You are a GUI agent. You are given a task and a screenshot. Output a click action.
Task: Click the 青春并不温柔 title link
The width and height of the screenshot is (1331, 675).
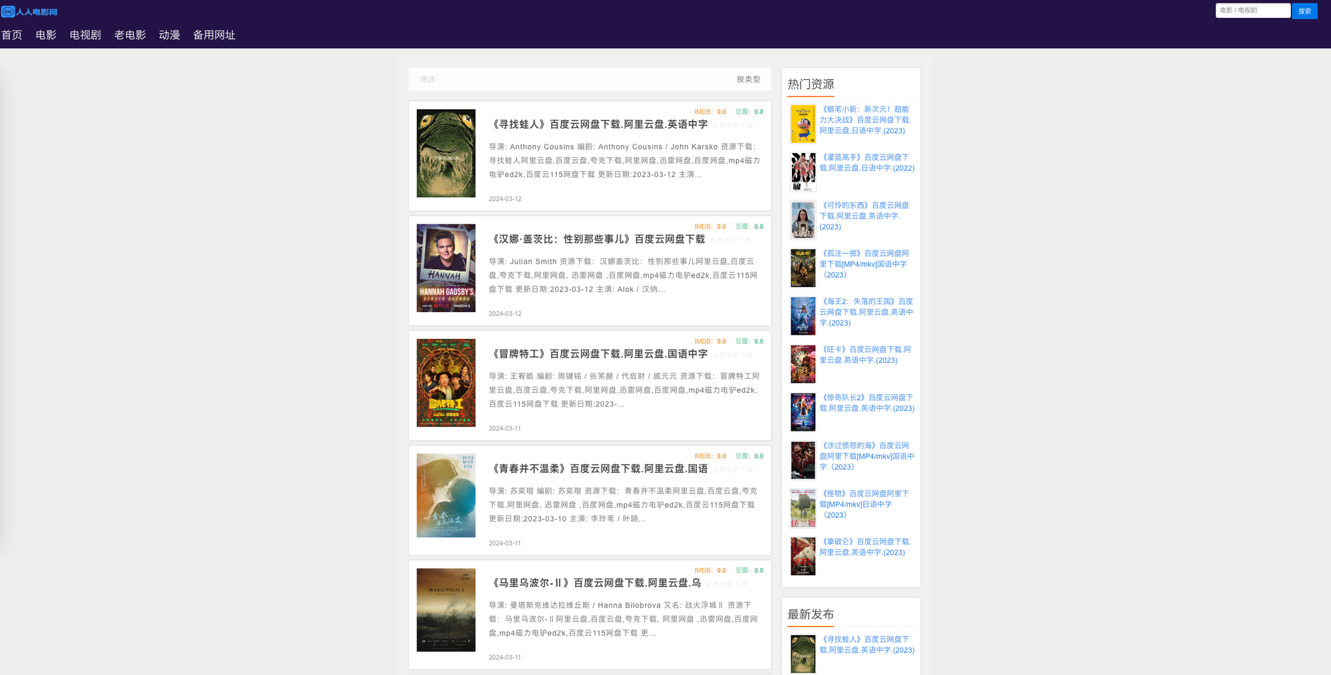tap(599, 469)
